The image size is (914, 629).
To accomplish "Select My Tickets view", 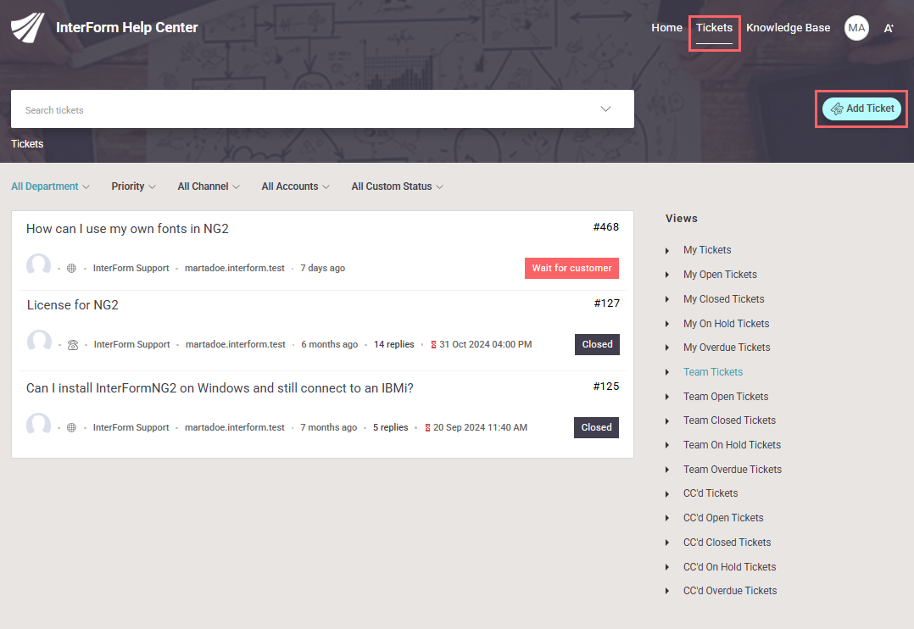I will 707,250.
